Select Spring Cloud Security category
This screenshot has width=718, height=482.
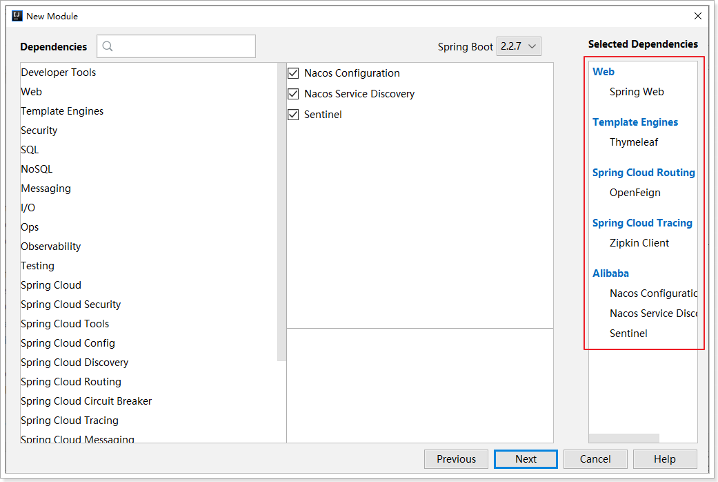tap(70, 305)
